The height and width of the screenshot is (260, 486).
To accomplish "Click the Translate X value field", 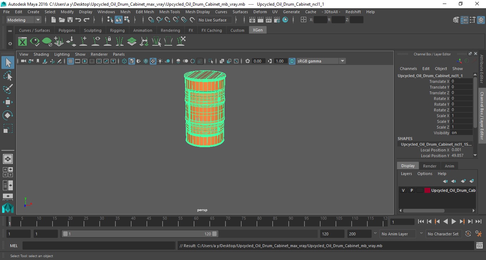I will [462, 81].
